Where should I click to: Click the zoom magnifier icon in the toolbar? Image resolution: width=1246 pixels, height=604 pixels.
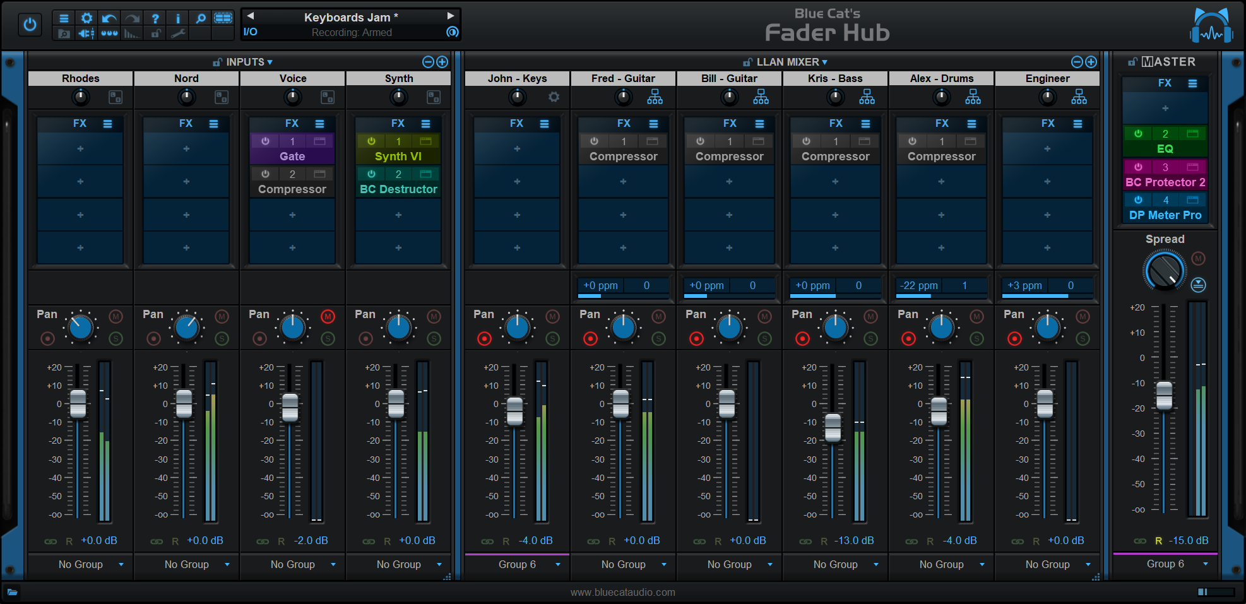click(x=199, y=18)
